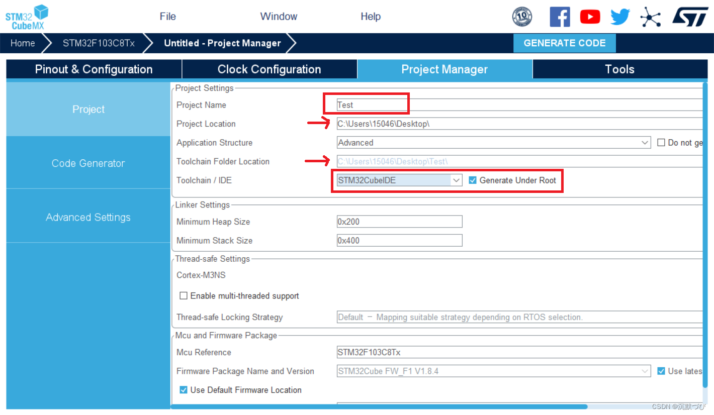This screenshot has width=714, height=415.
Task: Select the Project Manager tab
Action: click(444, 69)
